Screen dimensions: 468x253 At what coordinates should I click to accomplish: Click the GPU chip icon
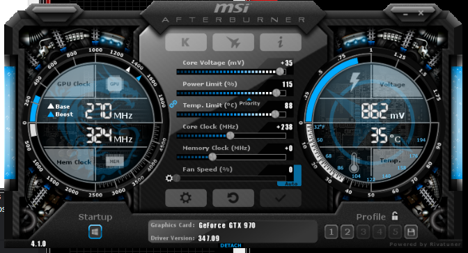[115, 84]
